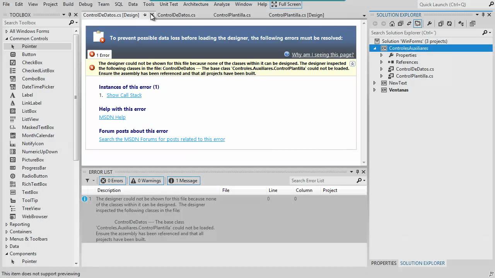Click the help icon beside 'Why am I seeing this page?'
The height and width of the screenshot is (278, 495).
tap(287, 54)
